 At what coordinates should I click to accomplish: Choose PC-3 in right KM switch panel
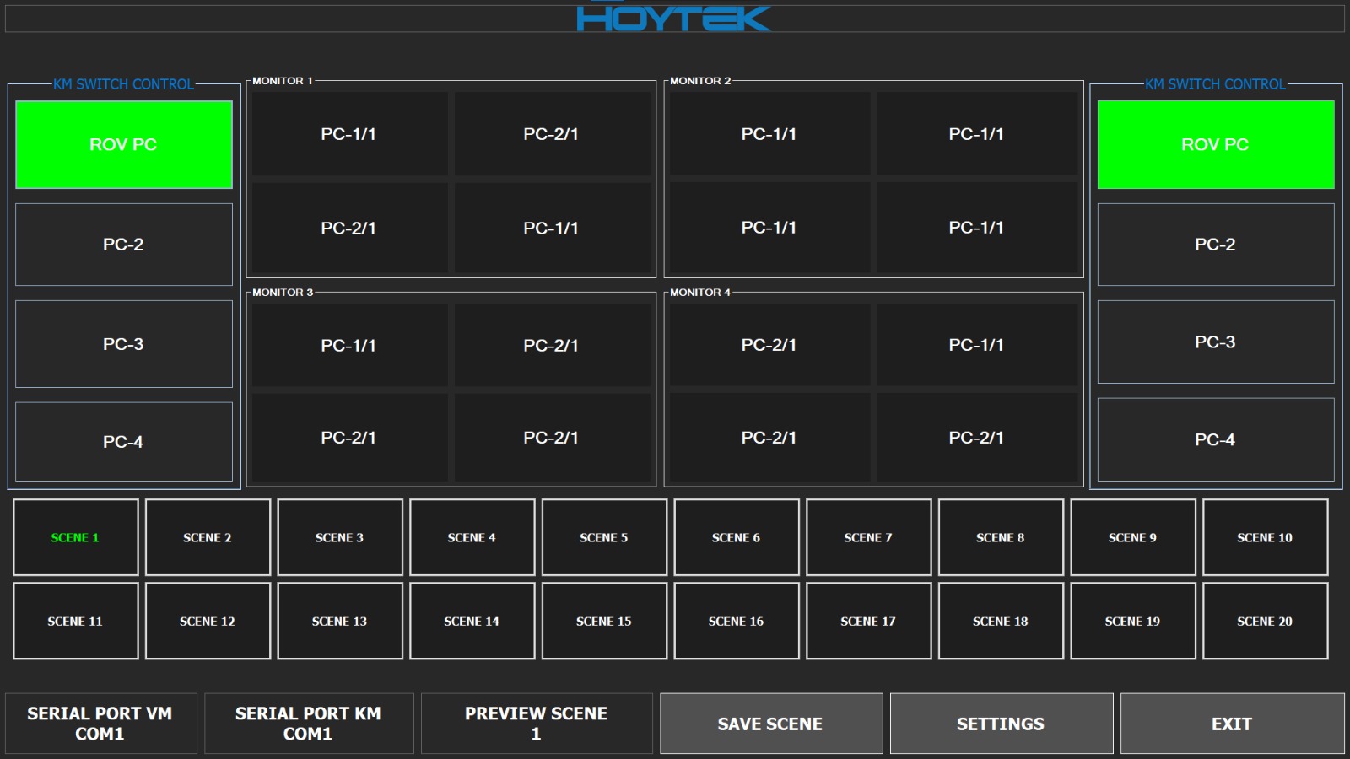click(x=1215, y=342)
